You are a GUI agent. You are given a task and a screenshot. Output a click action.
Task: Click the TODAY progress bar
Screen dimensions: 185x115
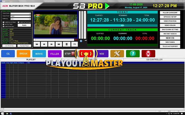(x=122, y=26)
